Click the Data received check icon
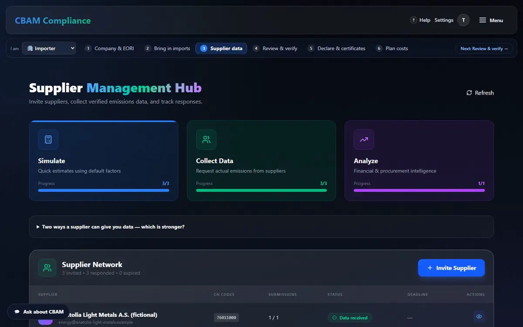Screen dimensions: 523x327 (335, 318)
